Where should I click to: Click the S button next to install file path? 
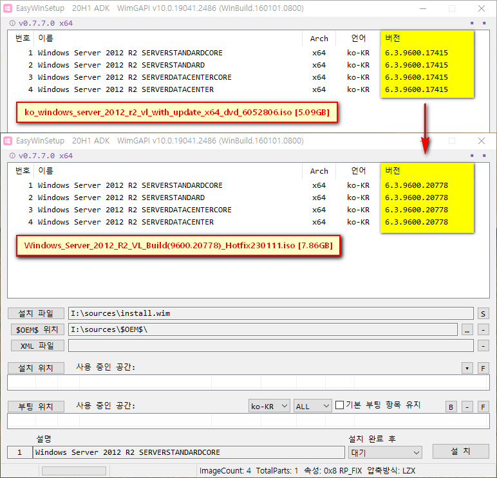483,313
